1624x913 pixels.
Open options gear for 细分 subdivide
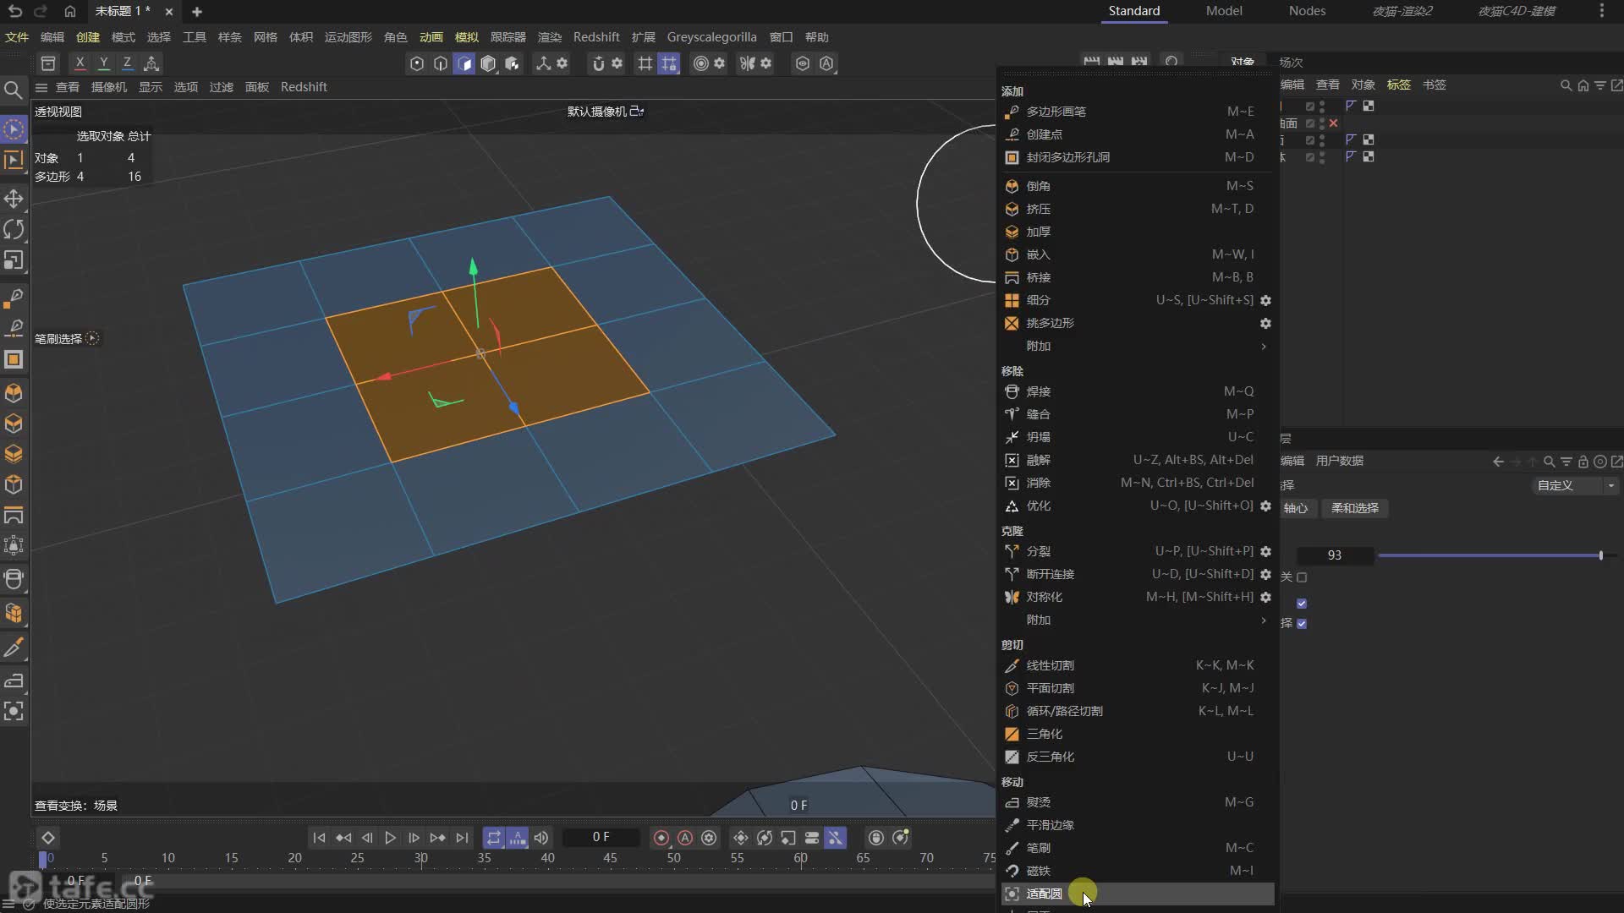tap(1265, 300)
